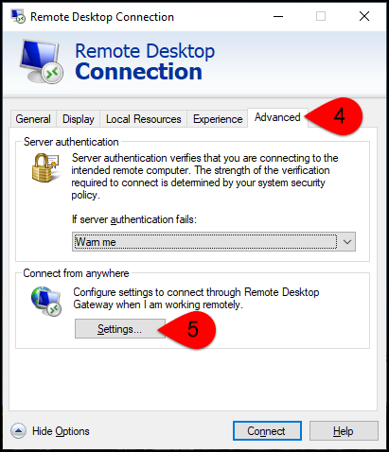389x452 pixels.
Task: Click the padlock server authentication icon
Action: pyautogui.click(x=45, y=167)
